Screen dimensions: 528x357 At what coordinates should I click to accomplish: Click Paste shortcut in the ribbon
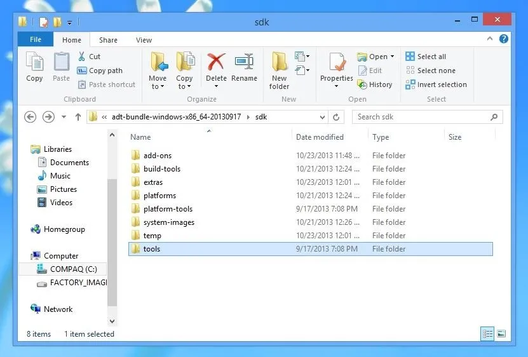[x=106, y=84]
